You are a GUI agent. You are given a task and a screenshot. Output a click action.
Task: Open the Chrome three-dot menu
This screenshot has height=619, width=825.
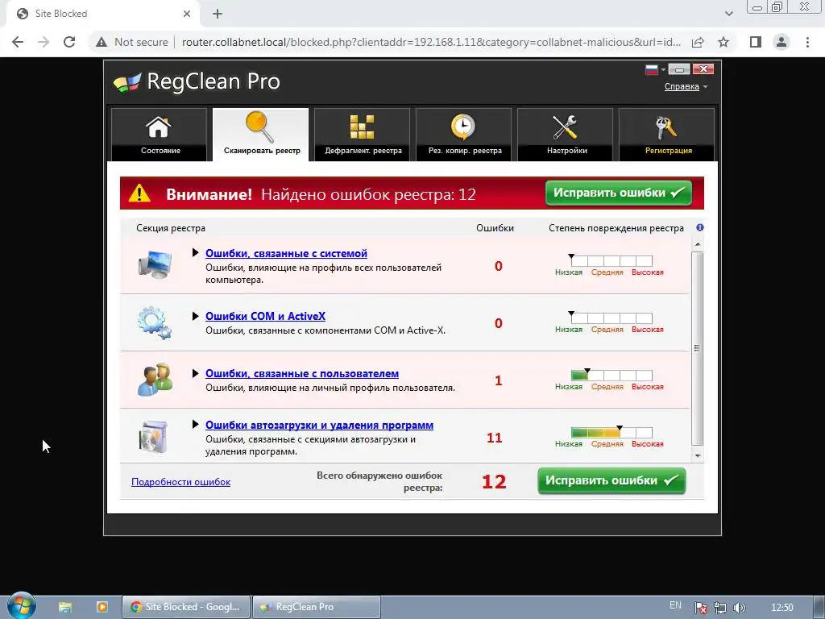coord(807,42)
